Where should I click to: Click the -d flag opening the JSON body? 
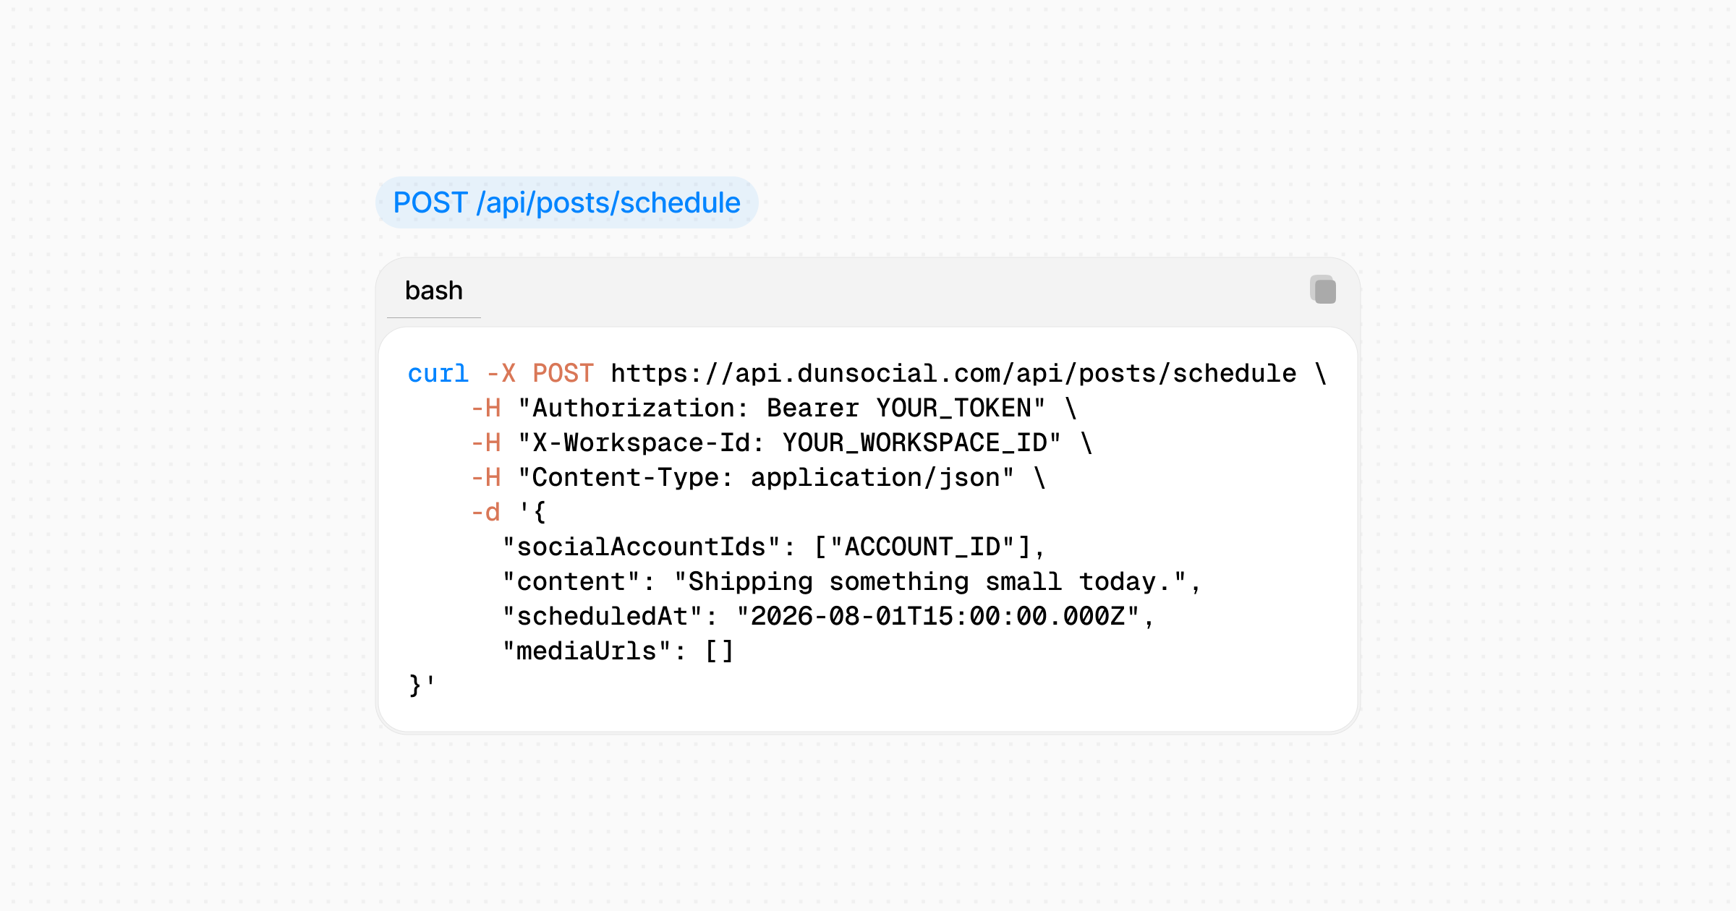[x=485, y=513]
